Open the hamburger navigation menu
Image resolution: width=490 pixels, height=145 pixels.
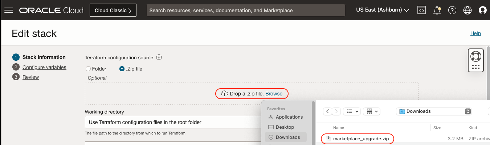(x=8, y=10)
